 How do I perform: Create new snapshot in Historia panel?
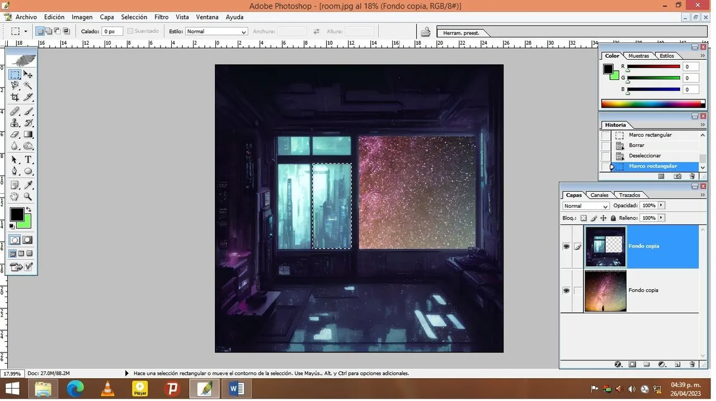click(x=677, y=176)
